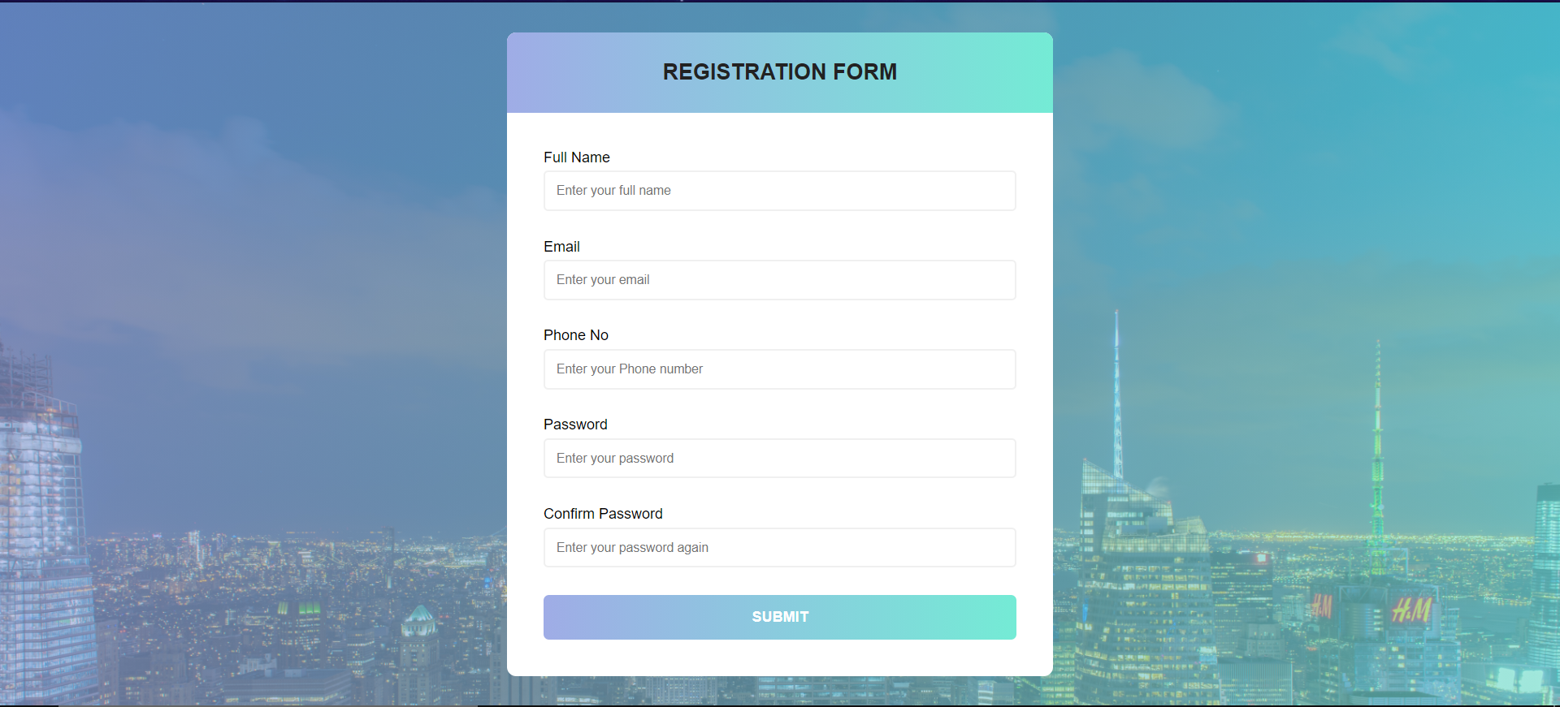Click the "Phone No" label

[x=575, y=334]
